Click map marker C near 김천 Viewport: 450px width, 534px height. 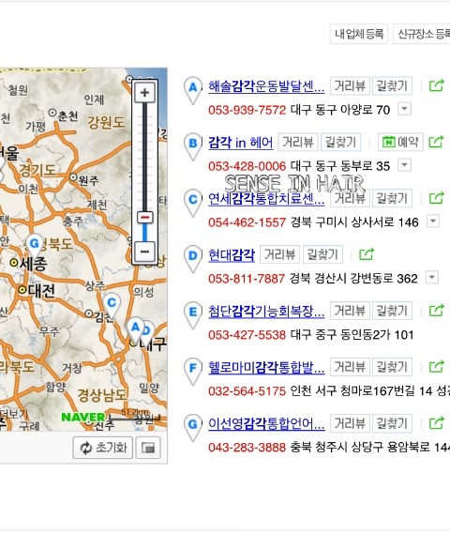pos(112,304)
